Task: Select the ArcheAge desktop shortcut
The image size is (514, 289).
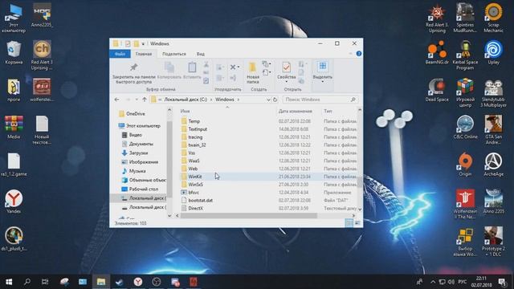Action: point(493,165)
